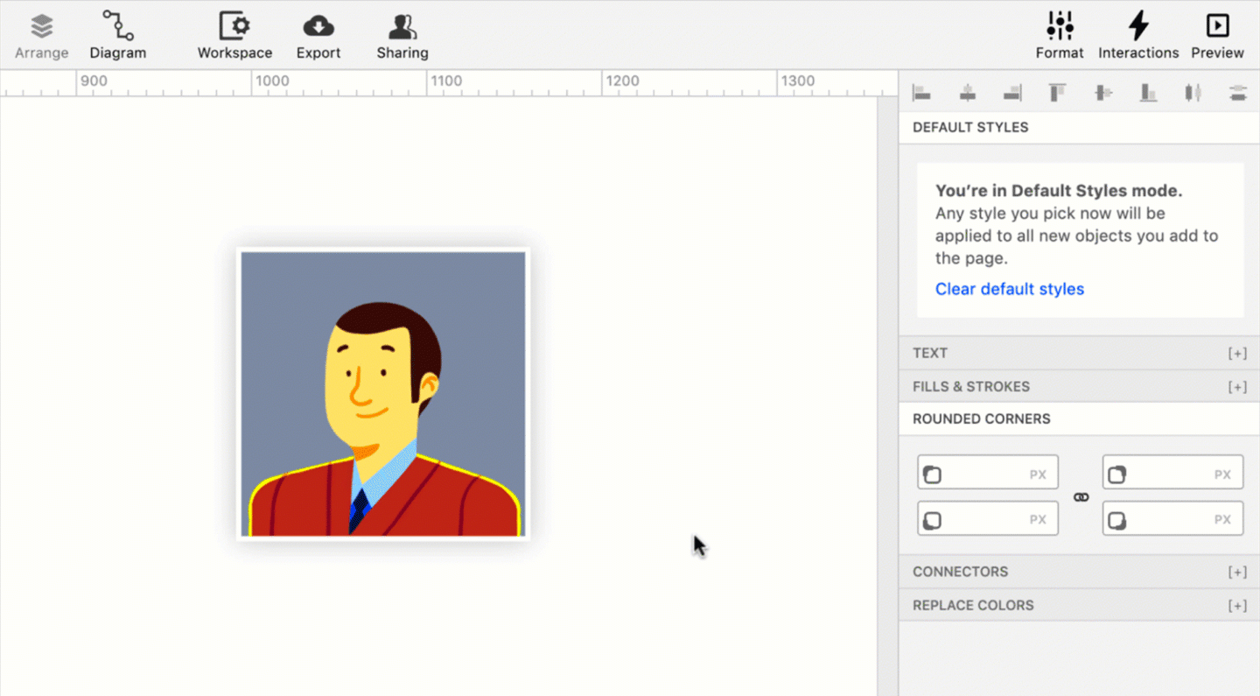
Task: Open the Sharing options
Action: pyautogui.click(x=402, y=35)
